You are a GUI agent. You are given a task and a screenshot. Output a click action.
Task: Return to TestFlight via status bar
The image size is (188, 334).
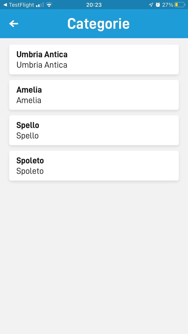click(x=19, y=5)
